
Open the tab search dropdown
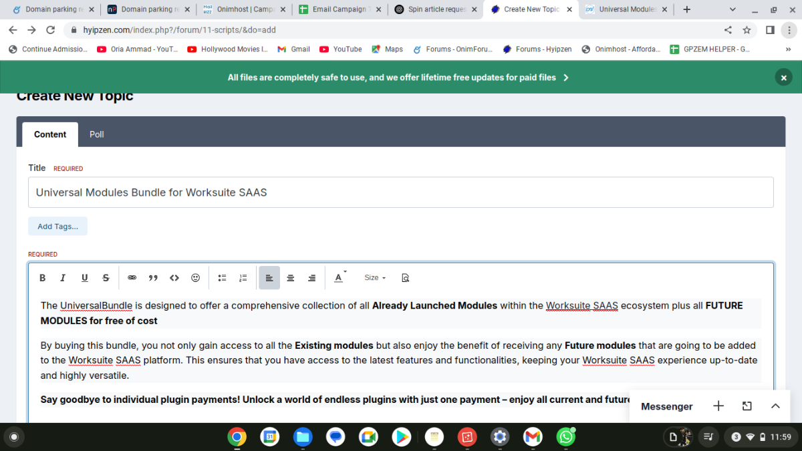732,9
